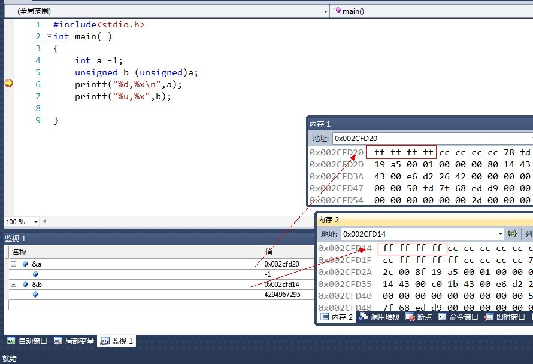Click the value 0x002cfd20 in watch
Image resolution: width=533 pixels, height=364 pixels.
(x=282, y=264)
